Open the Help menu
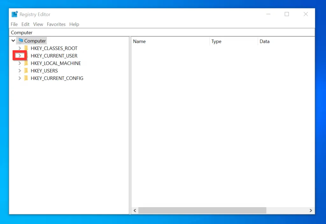 coord(74,24)
